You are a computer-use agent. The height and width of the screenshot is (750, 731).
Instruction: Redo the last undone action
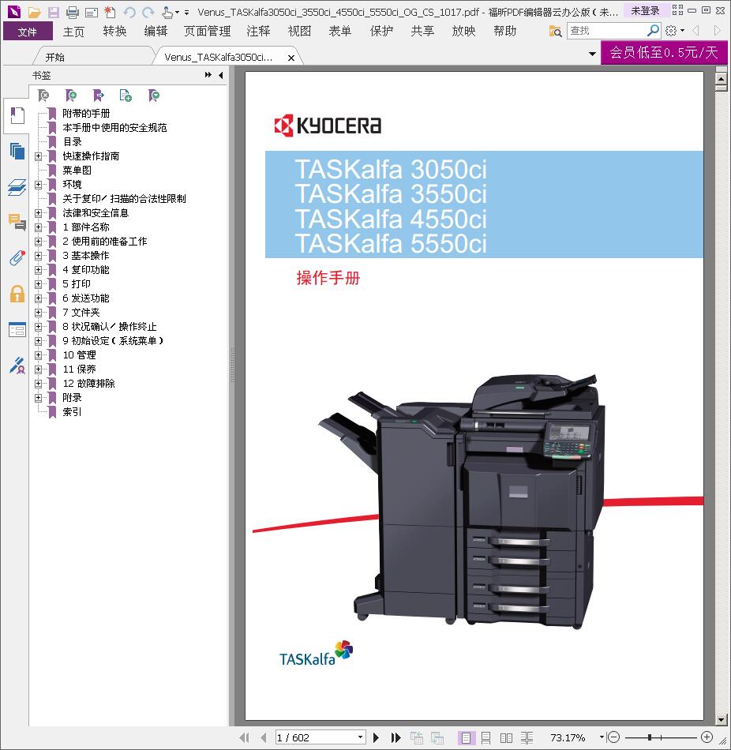pyautogui.click(x=148, y=12)
